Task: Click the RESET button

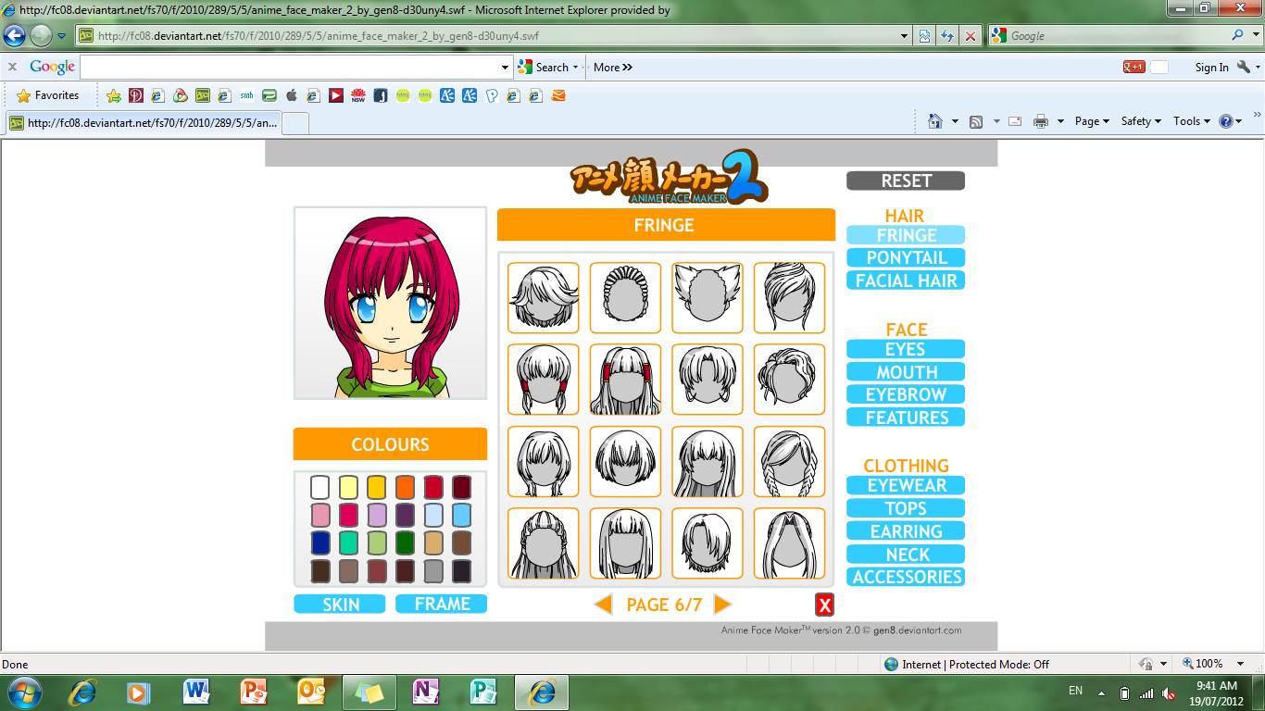Action: pyautogui.click(x=906, y=181)
